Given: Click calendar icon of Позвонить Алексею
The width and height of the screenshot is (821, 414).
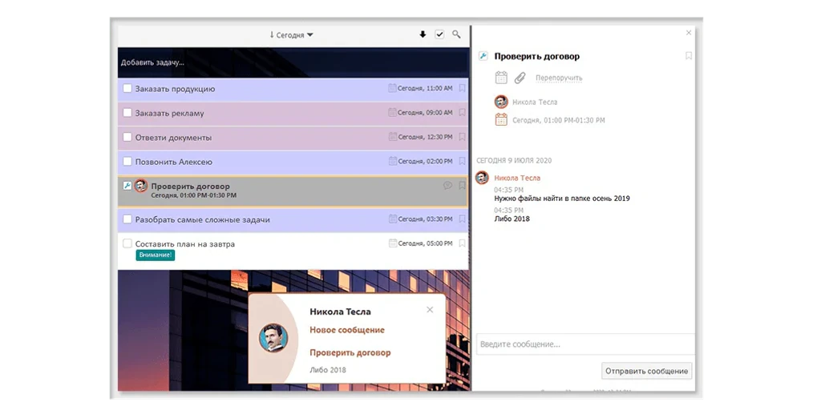Looking at the screenshot, I should [392, 160].
